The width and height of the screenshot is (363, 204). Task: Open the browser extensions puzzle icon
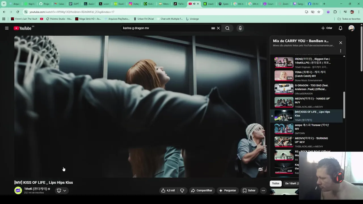(335, 12)
